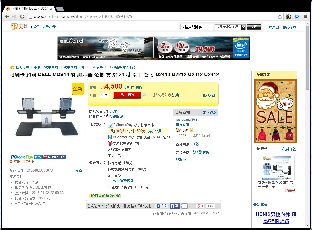The image size is (312, 230).
Task: Reload the page with the refresh icon
Action: coord(22,16)
